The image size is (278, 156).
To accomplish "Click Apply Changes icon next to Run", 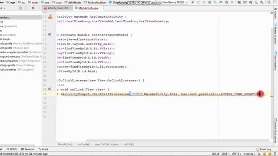I will coord(198,2).
